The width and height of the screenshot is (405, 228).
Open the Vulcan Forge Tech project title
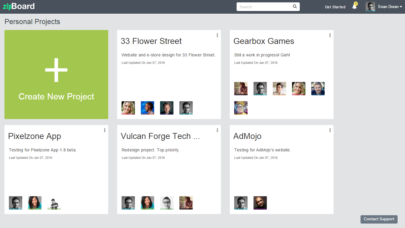click(x=160, y=136)
